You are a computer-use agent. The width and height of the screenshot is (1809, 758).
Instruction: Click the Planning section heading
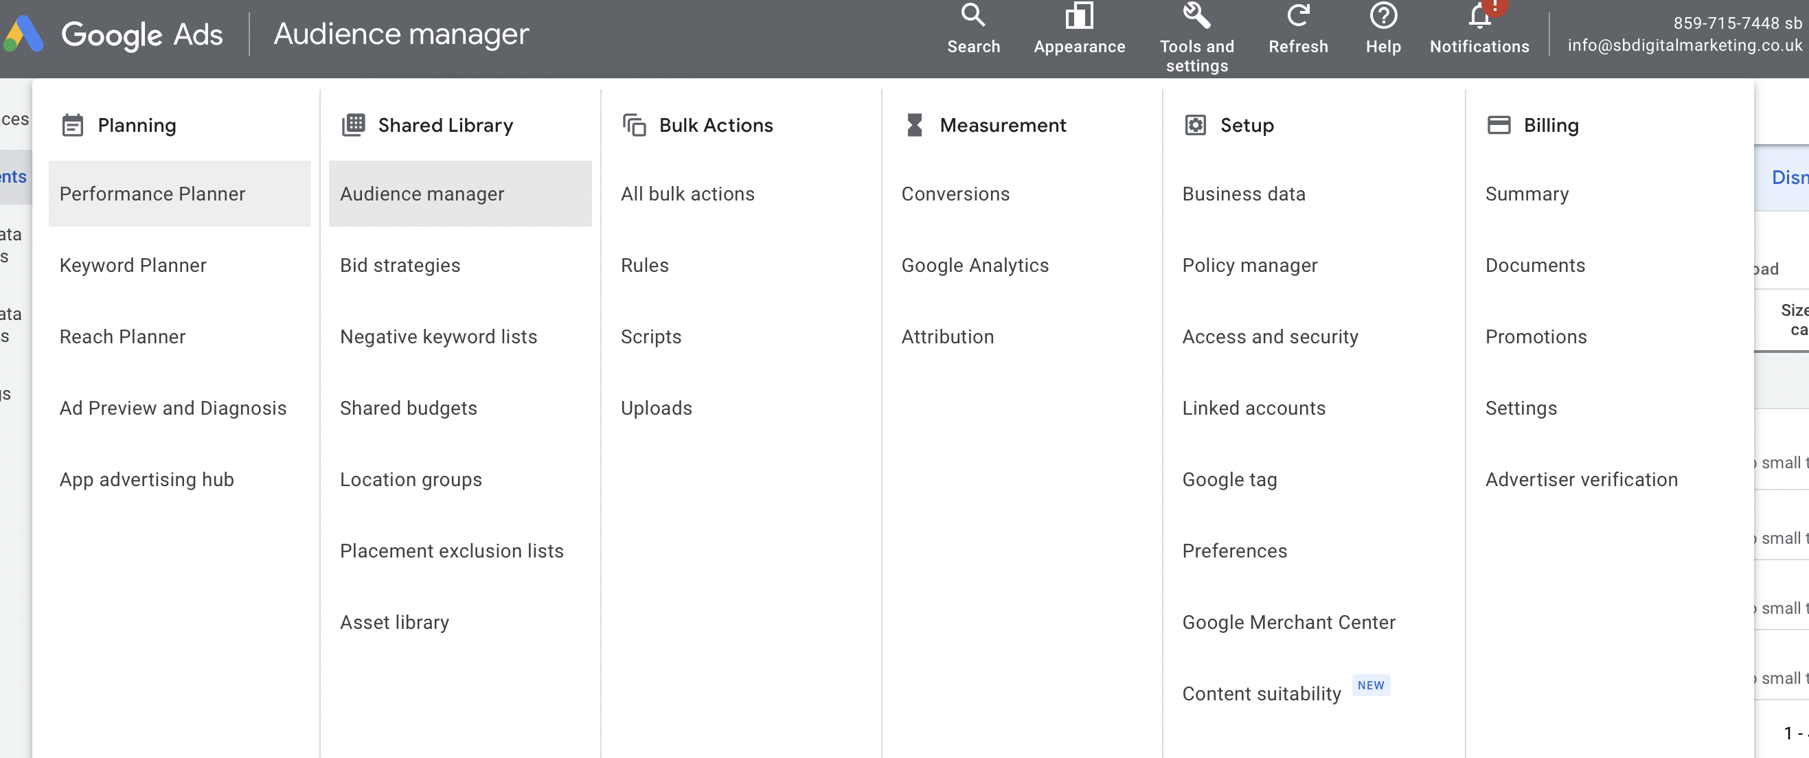(x=137, y=125)
